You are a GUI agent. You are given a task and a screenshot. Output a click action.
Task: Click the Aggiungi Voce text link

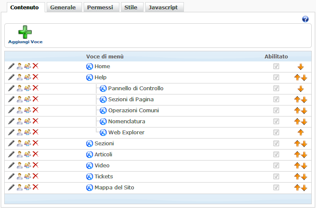tap(25, 42)
